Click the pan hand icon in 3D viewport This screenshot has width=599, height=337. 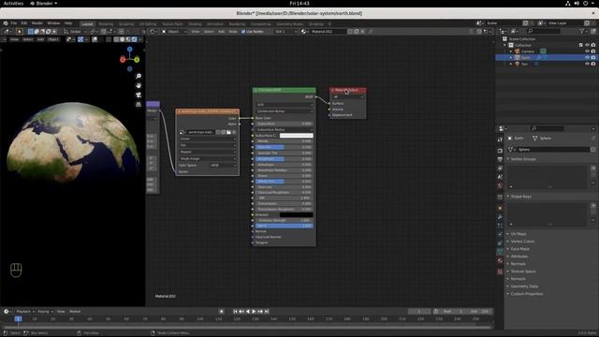139,85
